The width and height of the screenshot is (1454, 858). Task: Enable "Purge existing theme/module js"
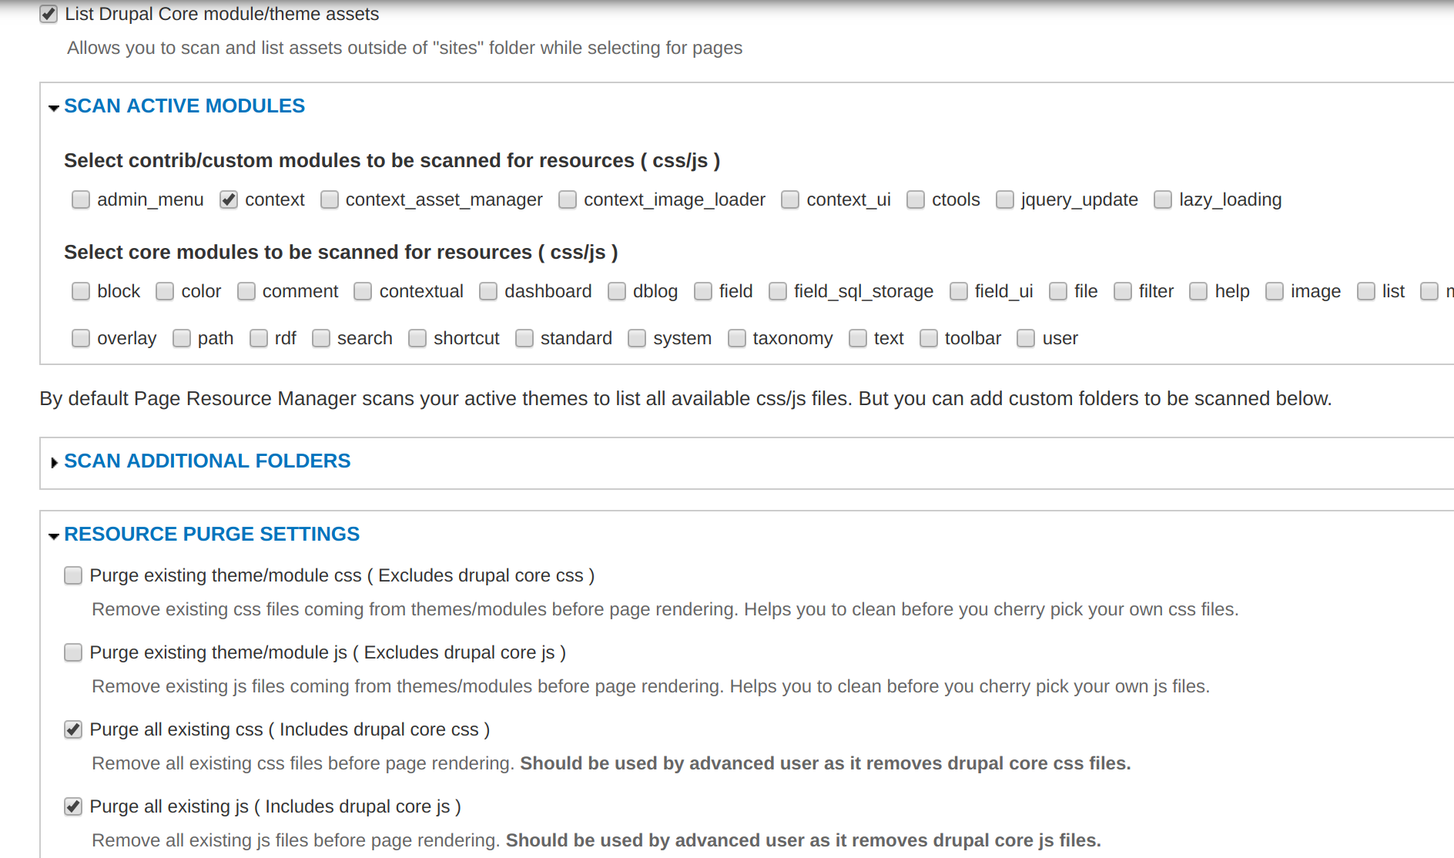pyautogui.click(x=72, y=652)
